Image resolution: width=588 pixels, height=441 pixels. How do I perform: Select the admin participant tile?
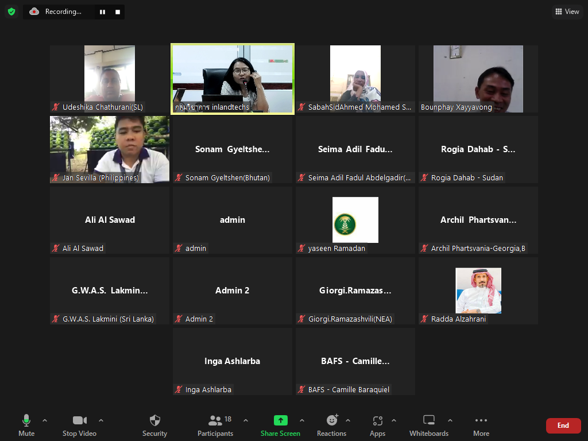pyautogui.click(x=233, y=220)
